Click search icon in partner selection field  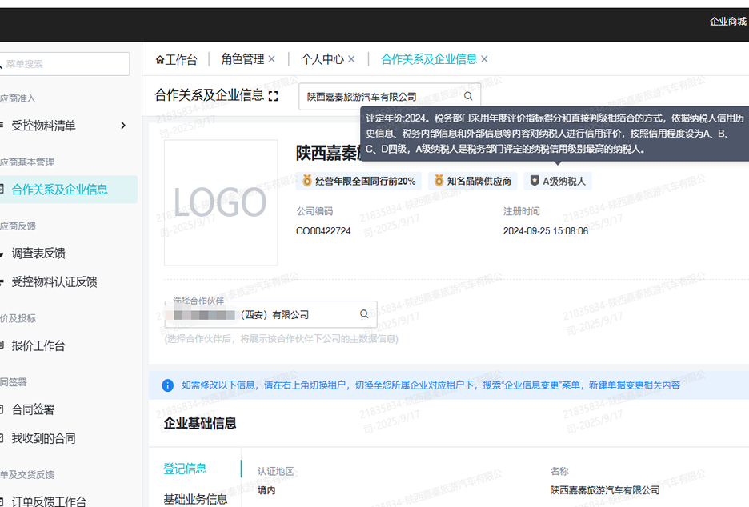364,313
